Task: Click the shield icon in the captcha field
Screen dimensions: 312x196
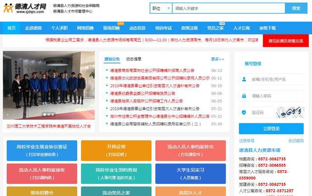Action: (x=244, y=112)
